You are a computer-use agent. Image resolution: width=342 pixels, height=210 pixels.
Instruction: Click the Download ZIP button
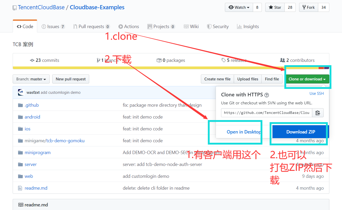click(301, 132)
